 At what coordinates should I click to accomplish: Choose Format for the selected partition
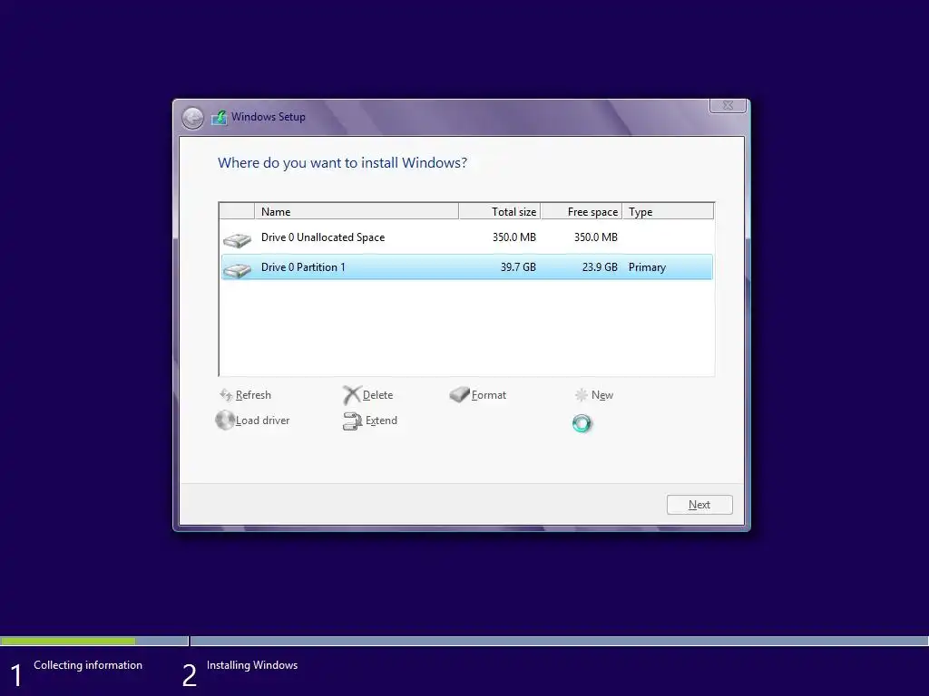coord(489,395)
